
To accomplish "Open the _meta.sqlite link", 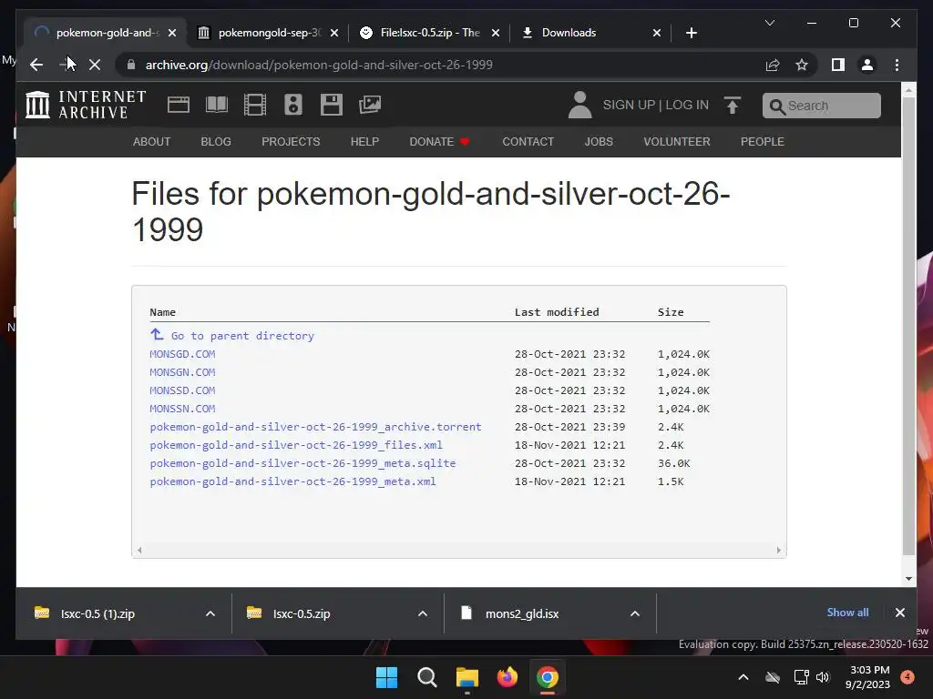I will pyautogui.click(x=302, y=463).
